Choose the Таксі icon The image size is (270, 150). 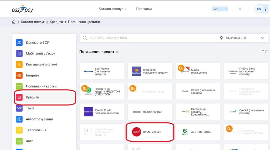[19, 108]
